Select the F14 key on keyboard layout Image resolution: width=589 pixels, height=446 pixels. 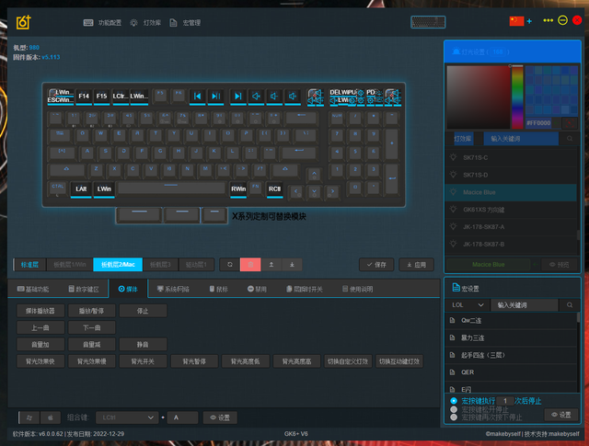point(84,97)
